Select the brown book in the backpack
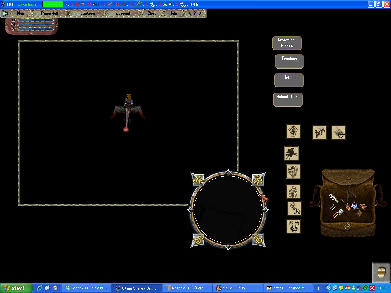 [359, 214]
